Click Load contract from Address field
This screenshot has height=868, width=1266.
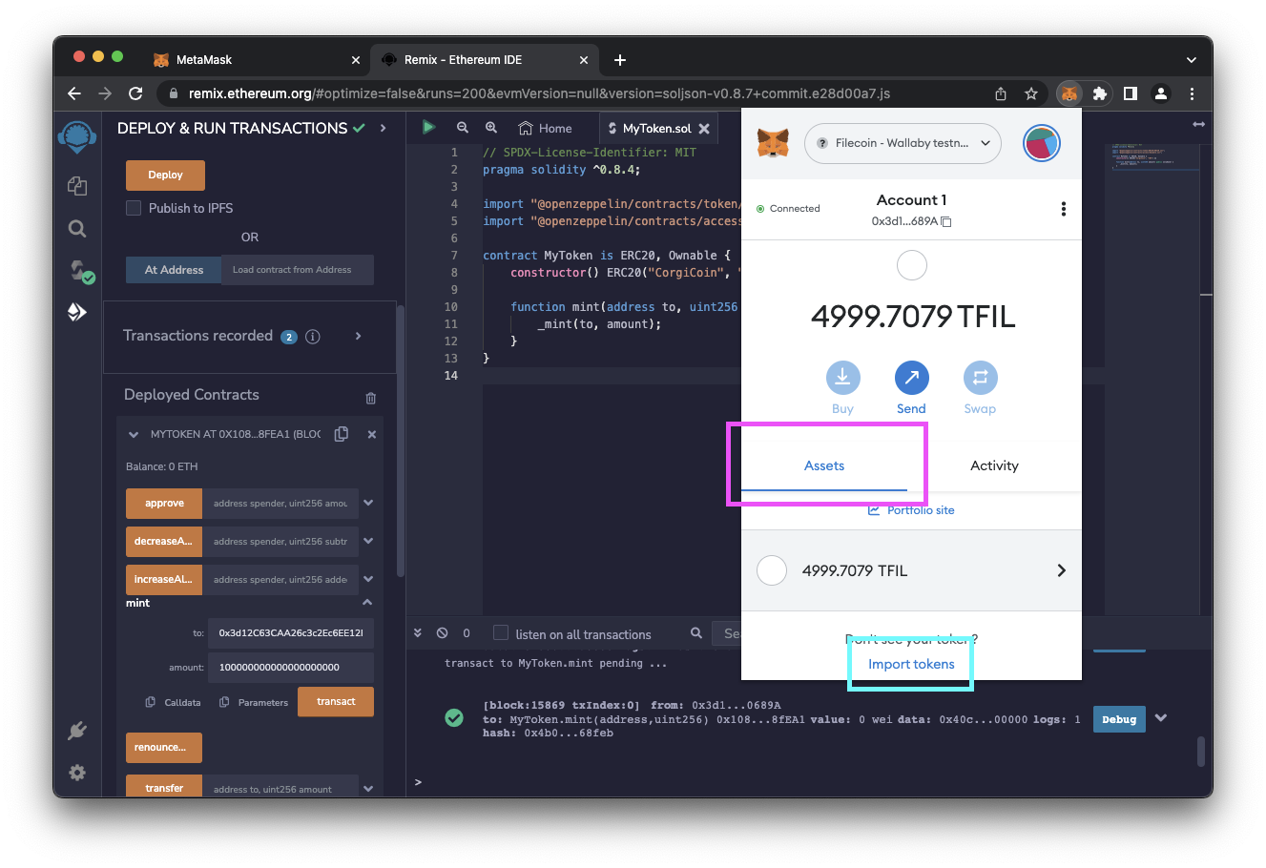click(x=298, y=270)
